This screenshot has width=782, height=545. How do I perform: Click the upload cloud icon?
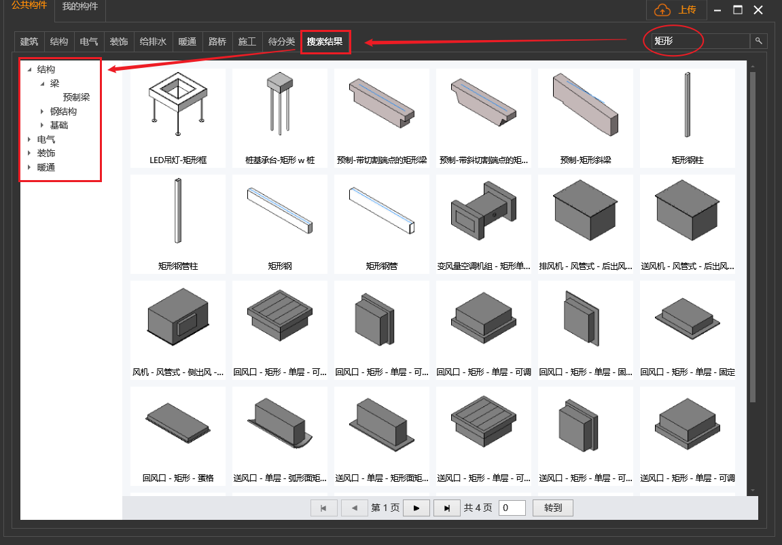662,10
